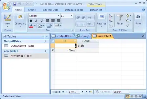
Task: Click the Filter funnel button
Action: click(120, 20)
